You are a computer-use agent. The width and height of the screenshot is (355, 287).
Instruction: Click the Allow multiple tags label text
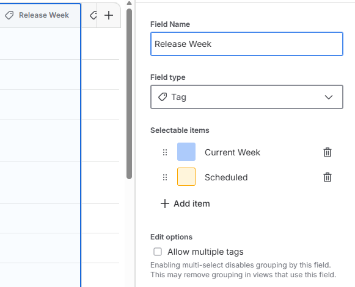tap(205, 252)
